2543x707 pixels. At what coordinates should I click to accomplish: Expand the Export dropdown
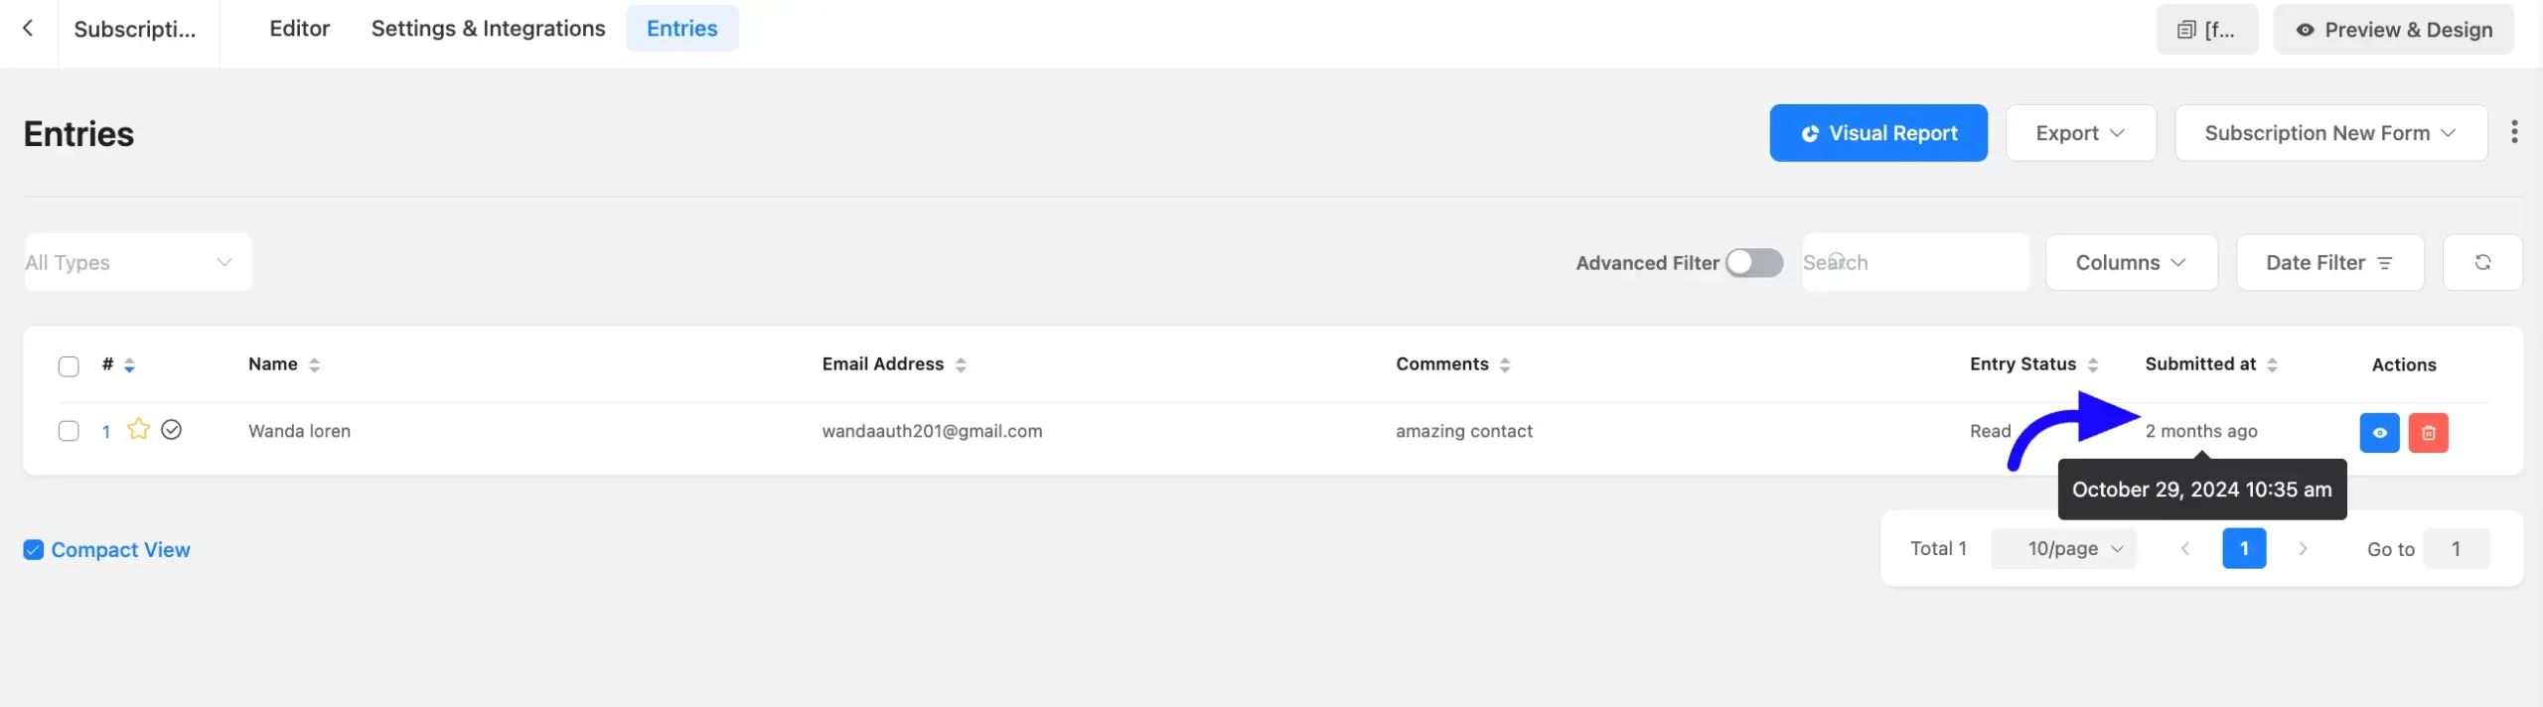tap(2080, 133)
